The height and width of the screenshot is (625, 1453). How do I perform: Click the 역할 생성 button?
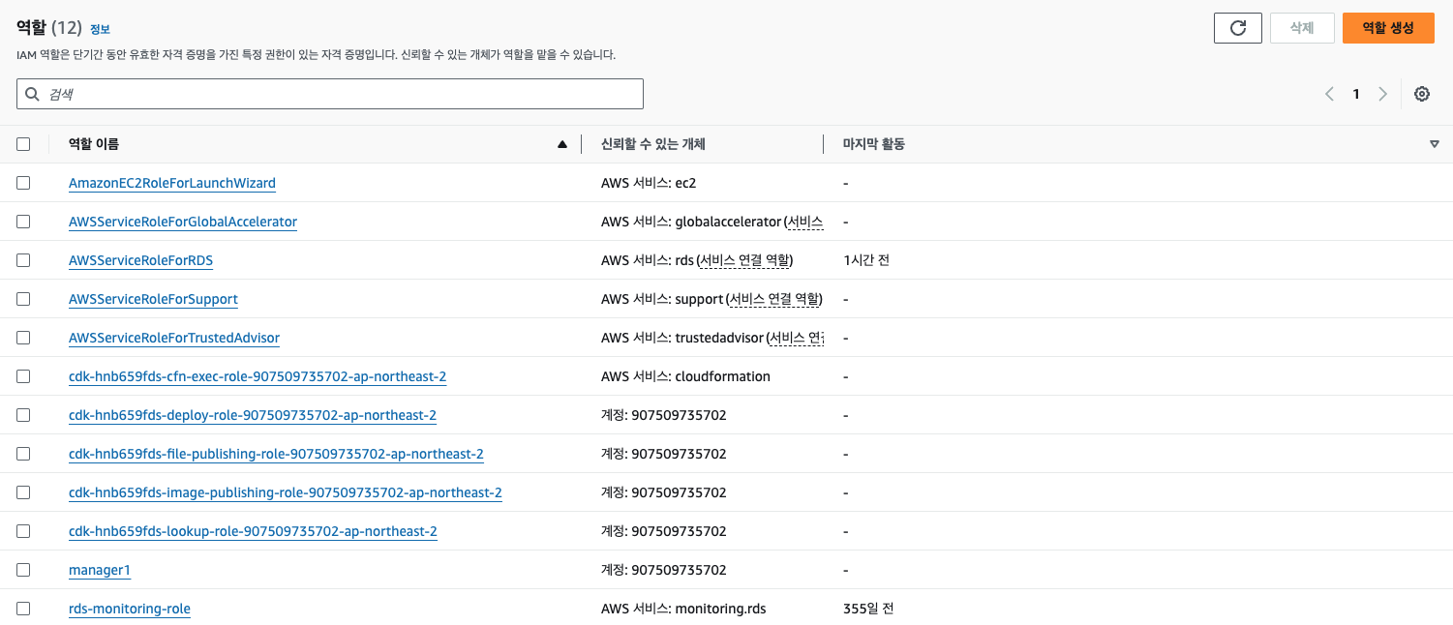click(x=1388, y=28)
